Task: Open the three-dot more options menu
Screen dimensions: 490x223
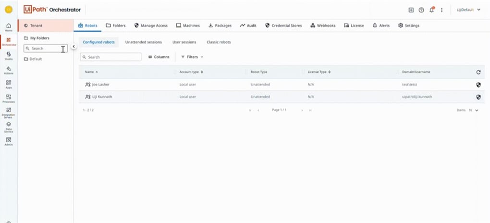Action: 441,10
